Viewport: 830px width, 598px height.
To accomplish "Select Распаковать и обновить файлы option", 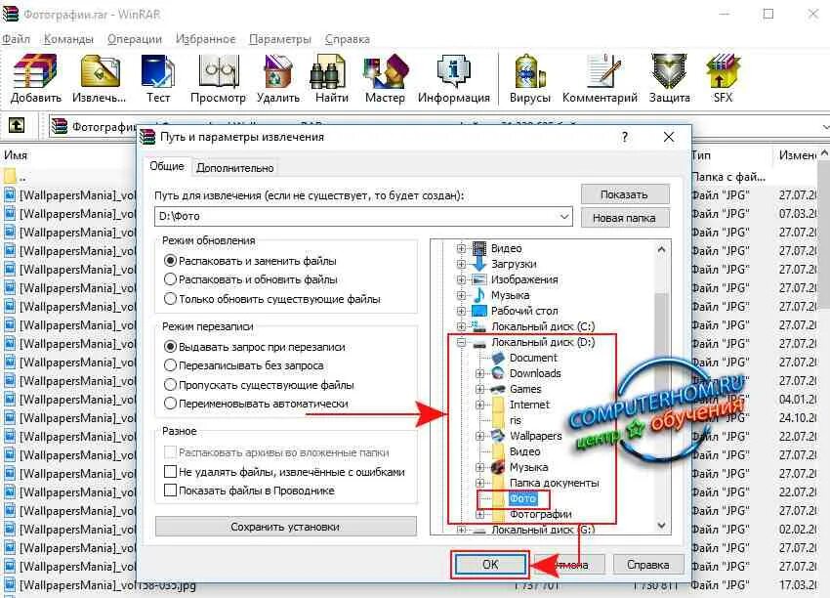I will pos(170,279).
